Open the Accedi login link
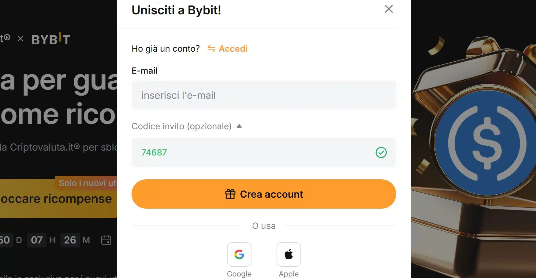The image size is (536, 278). [233, 48]
